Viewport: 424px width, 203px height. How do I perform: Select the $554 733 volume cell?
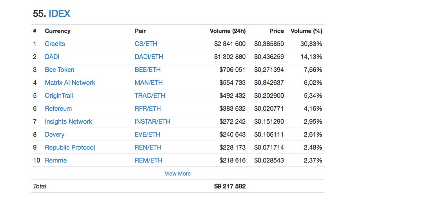pos(232,82)
